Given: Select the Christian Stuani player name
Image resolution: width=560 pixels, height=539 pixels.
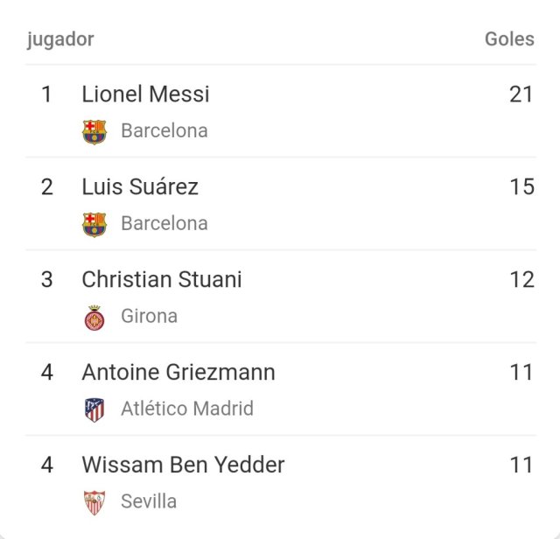Looking at the screenshot, I should (x=162, y=279).
